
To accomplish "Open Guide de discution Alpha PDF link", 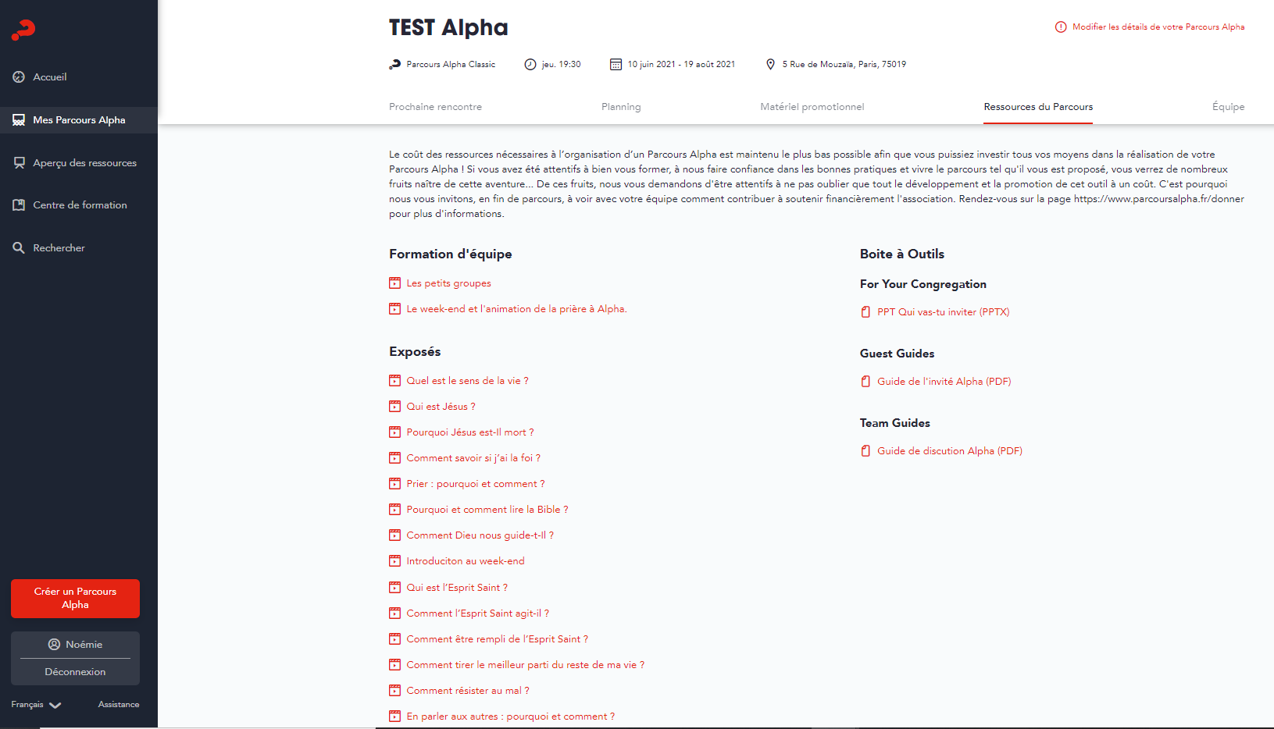I will coord(949,451).
